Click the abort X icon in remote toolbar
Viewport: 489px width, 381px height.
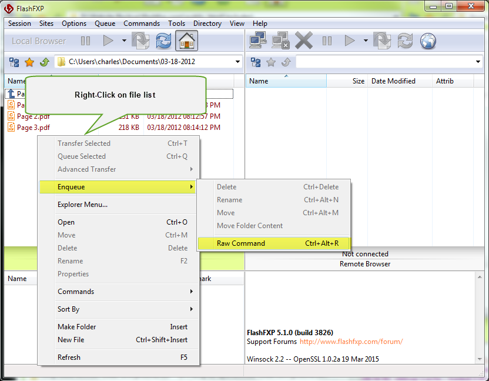(x=304, y=41)
